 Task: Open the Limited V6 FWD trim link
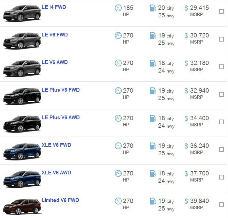[x=60, y=200]
